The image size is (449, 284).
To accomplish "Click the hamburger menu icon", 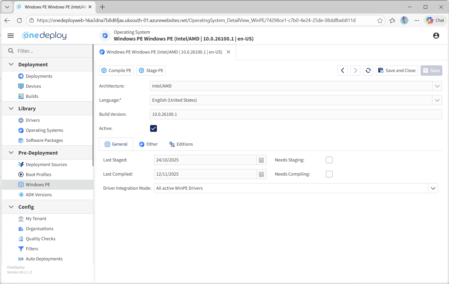I will [11, 36].
